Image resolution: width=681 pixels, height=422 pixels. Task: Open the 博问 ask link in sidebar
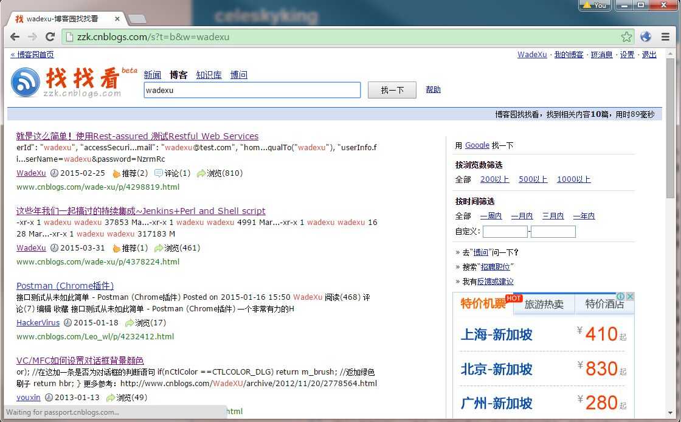tap(481, 252)
